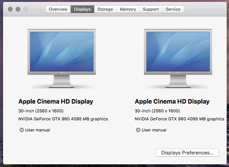This screenshot has height=167, width=229.
Task: Click the right Cinema Display monitor image
Action: pyautogui.click(x=178, y=58)
